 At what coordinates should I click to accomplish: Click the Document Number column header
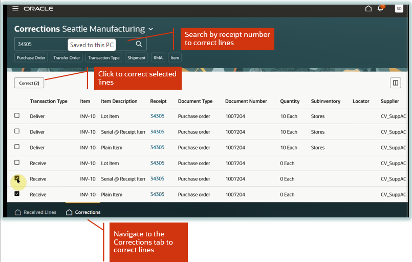[x=246, y=101]
